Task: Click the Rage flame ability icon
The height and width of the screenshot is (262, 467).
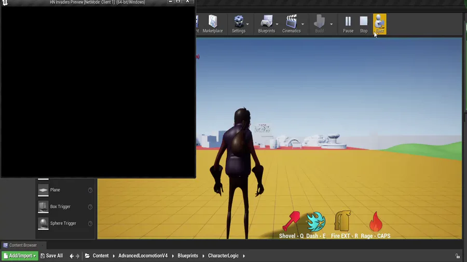Action: [376, 221]
